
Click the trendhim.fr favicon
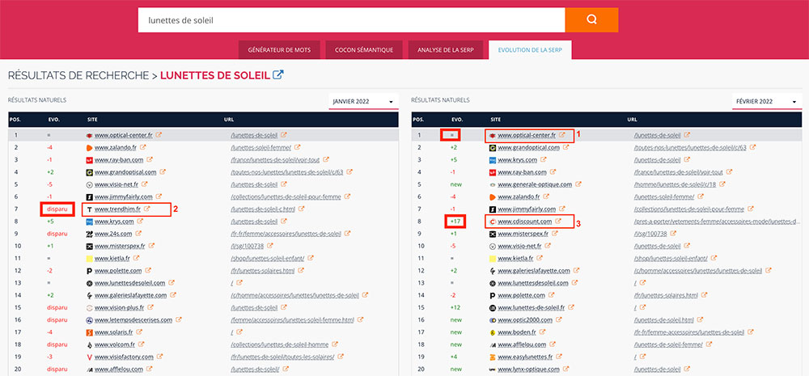pos(89,209)
